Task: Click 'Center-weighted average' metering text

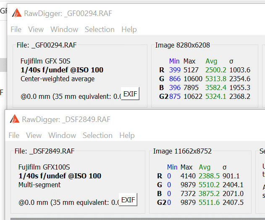Action: [x=58, y=79]
